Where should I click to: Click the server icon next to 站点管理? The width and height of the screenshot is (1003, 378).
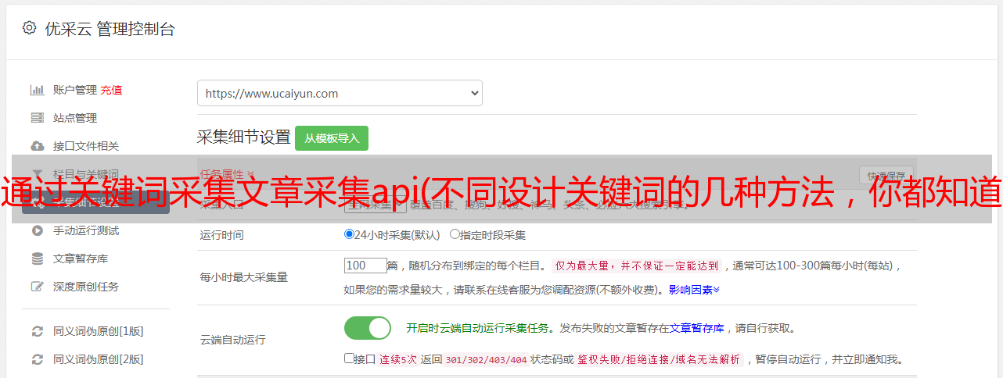pos(37,118)
